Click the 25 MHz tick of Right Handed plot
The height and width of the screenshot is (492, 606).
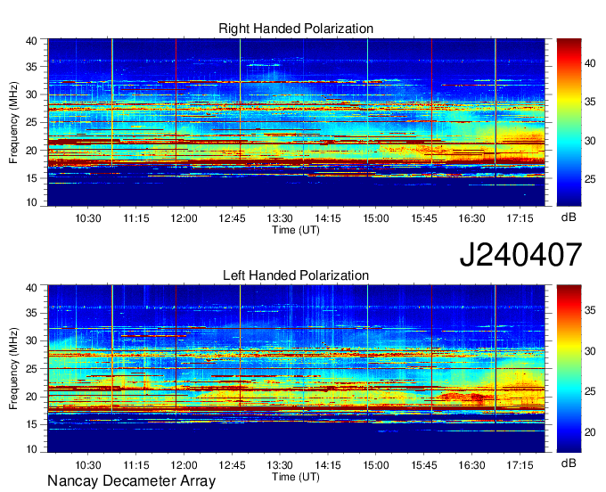(31, 122)
